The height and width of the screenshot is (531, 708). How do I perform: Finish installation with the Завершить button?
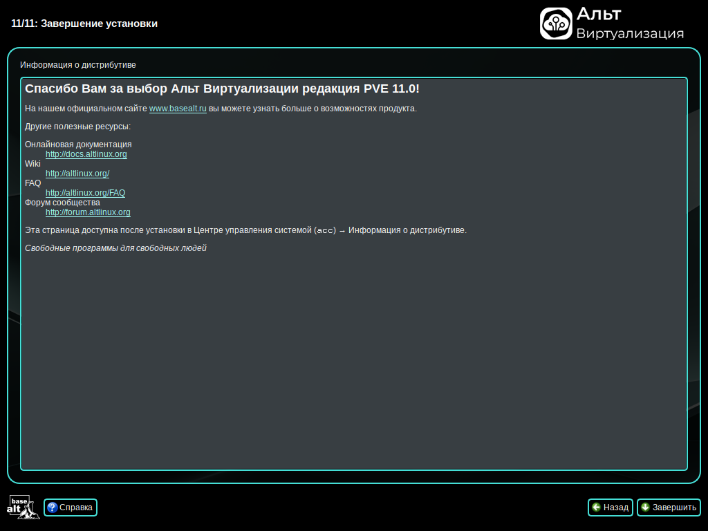(x=668, y=507)
